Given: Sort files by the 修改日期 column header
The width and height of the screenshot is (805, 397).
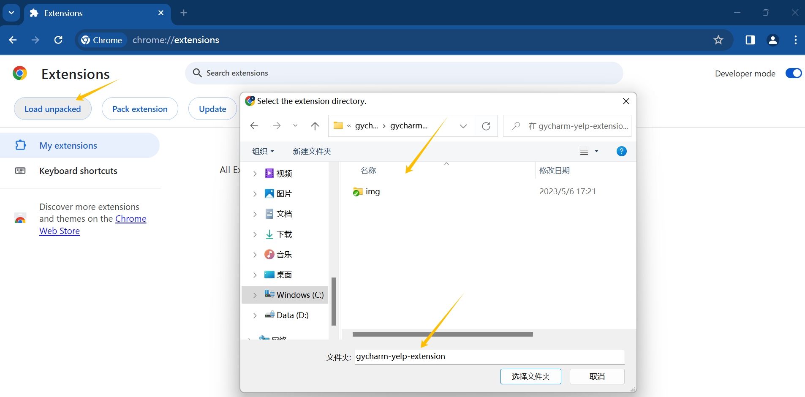Looking at the screenshot, I should [x=555, y=170].
